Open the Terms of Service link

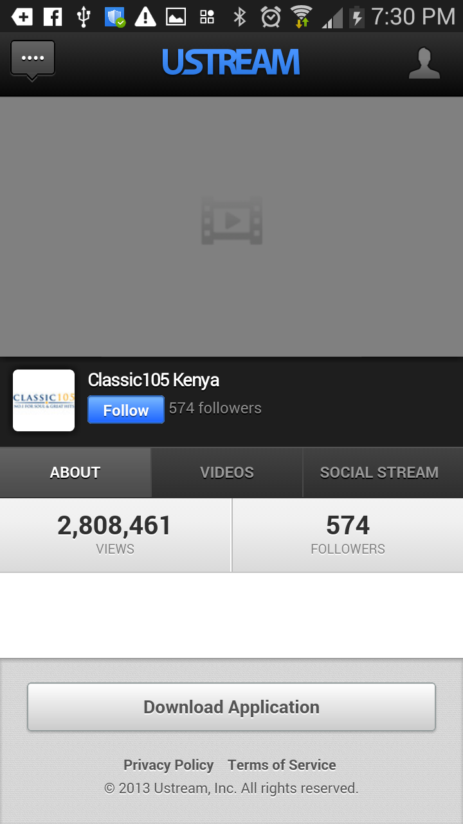tap(282, 765)
